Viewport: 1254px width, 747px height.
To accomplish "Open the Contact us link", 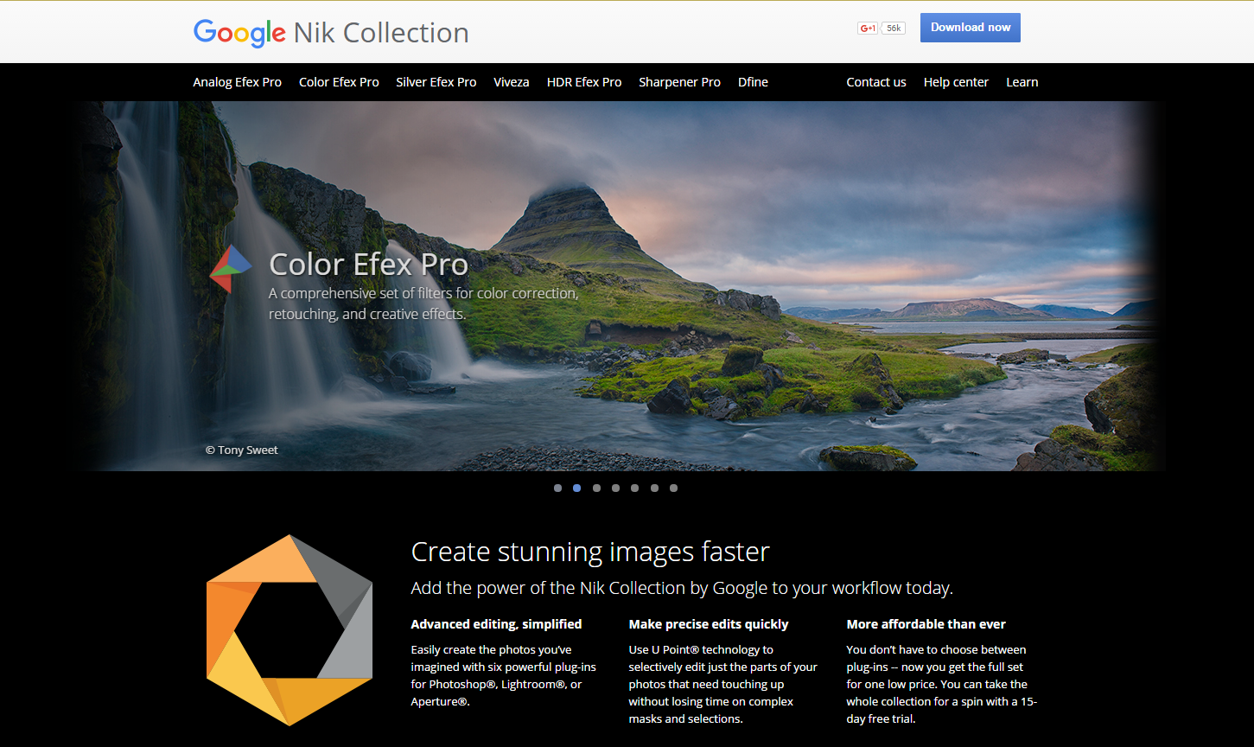I will pyautogui.click(x=875, y=81).
